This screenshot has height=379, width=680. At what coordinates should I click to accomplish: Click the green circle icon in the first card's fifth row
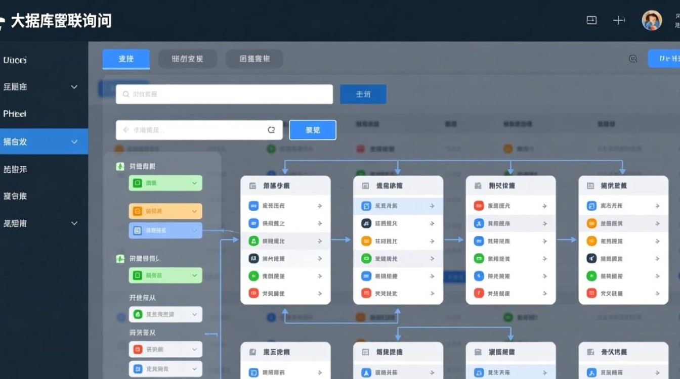pos(252,276)
